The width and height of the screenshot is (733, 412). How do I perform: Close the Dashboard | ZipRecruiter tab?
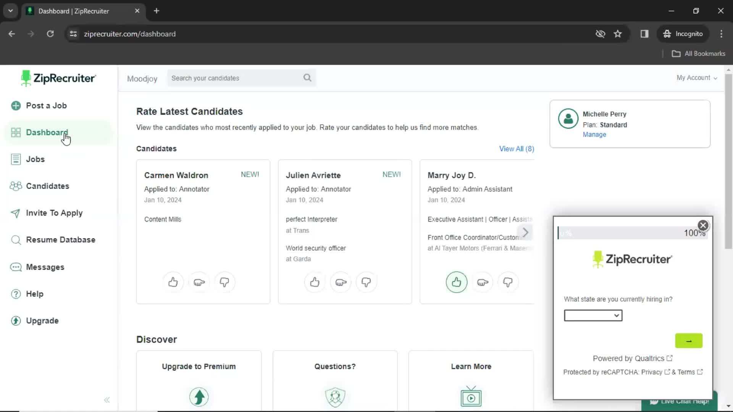(137, 11)
